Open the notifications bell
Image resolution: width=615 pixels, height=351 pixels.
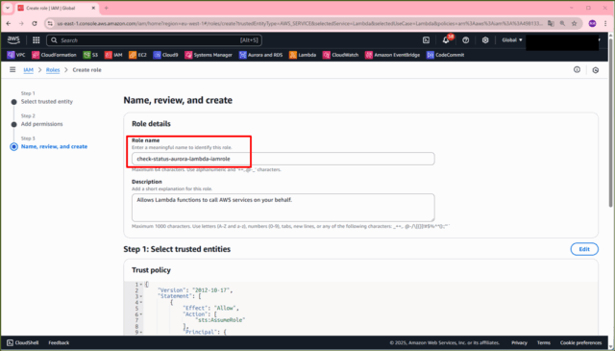(446, 40)
